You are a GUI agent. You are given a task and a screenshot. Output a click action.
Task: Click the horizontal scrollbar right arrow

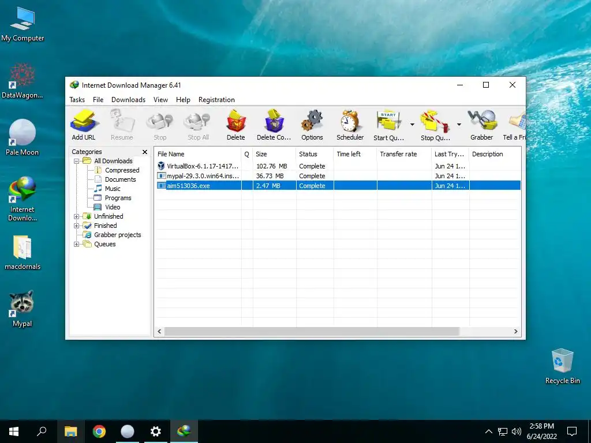516,332
